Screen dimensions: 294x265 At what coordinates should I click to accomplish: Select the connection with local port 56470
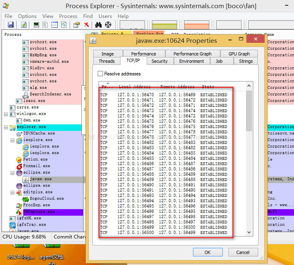tap(164, 95)
